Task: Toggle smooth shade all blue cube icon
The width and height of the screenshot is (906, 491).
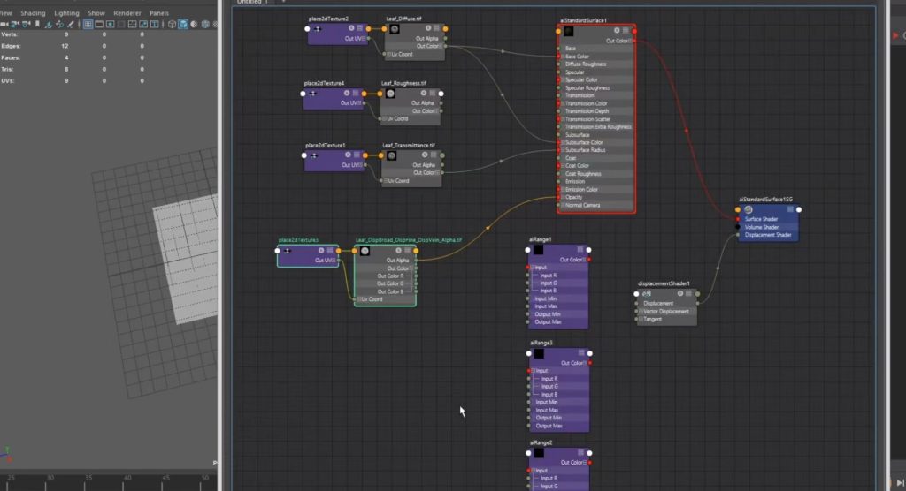Action: point(182,24)
